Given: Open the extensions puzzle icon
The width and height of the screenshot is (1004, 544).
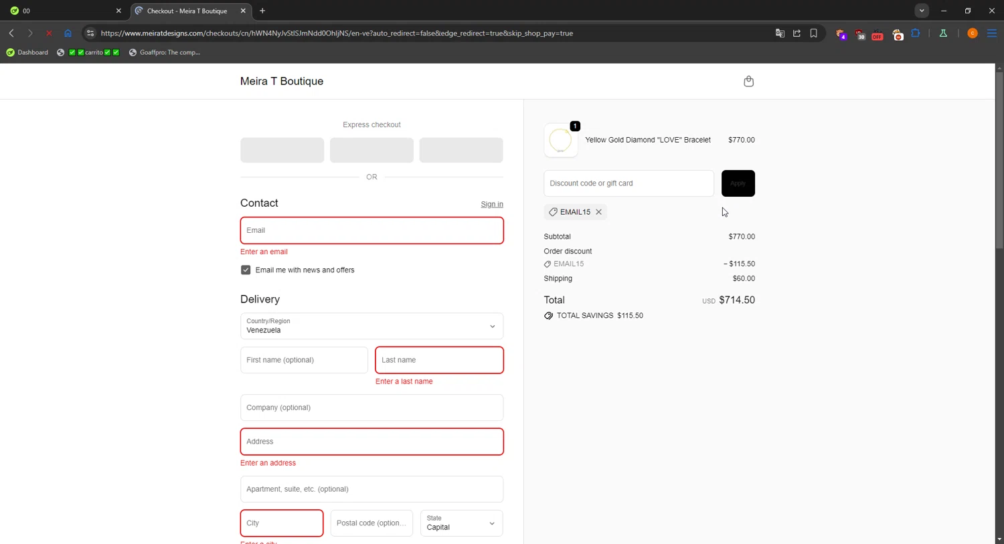Looking at the screenshot, I should (916, 33).
